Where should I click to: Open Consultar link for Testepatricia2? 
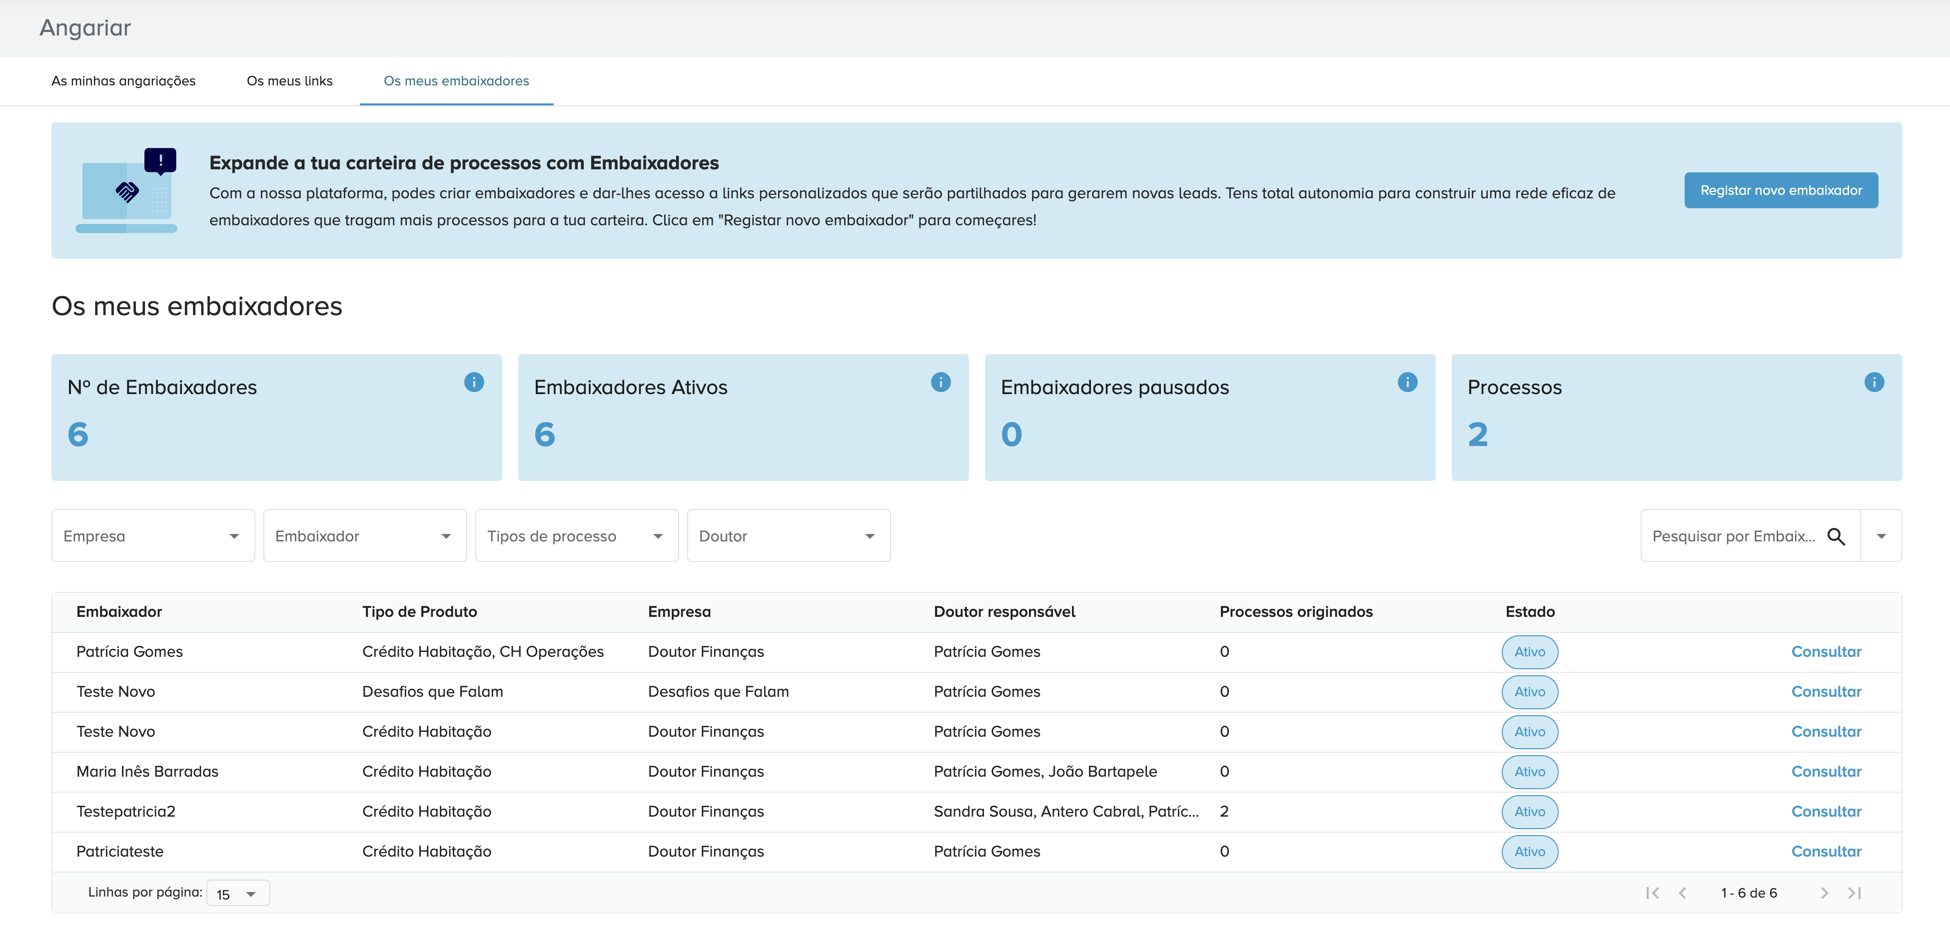click(x=1825, y=812)
